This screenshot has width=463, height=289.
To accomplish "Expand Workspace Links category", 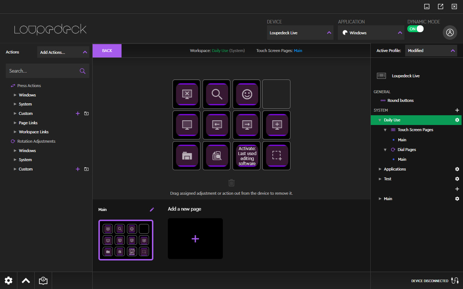I will [x=15, y=132].
